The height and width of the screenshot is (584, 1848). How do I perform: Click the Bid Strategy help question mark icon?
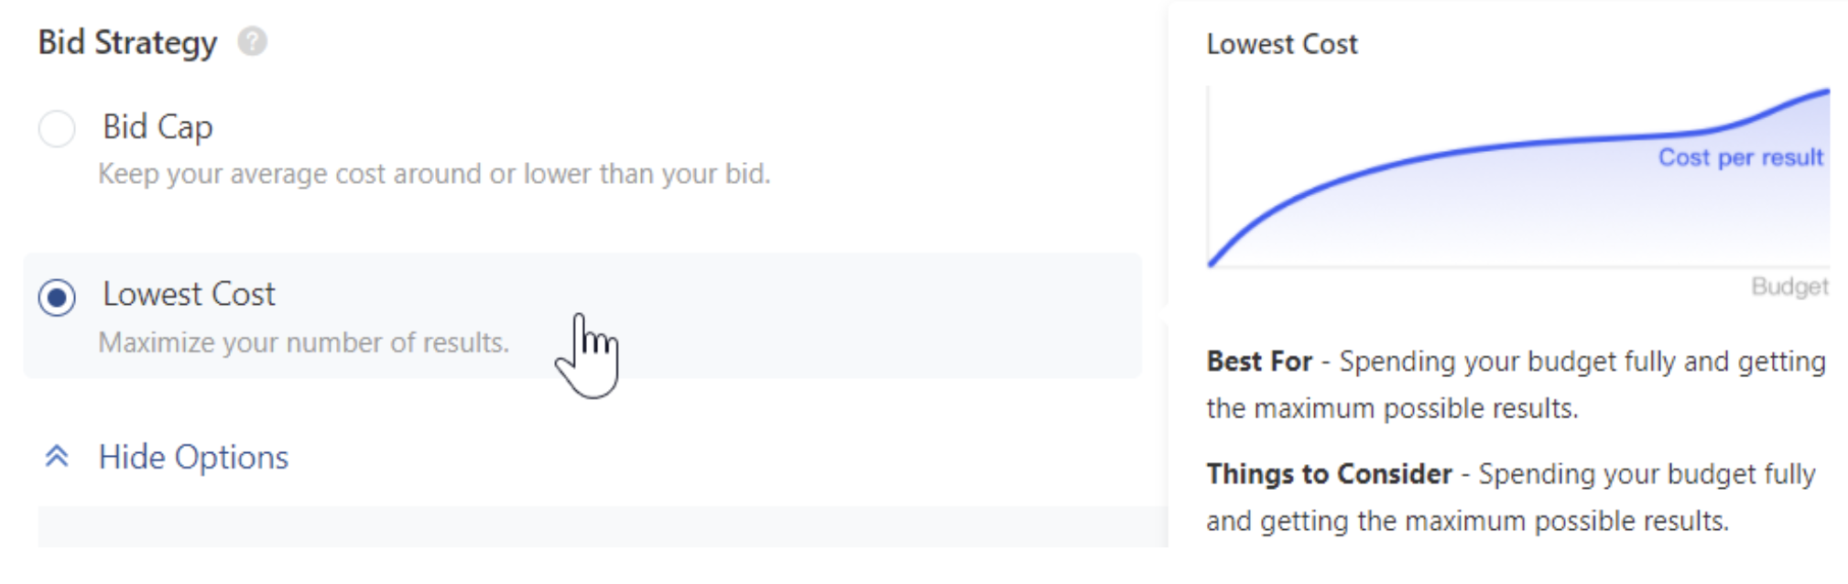(x=252, y=41)
